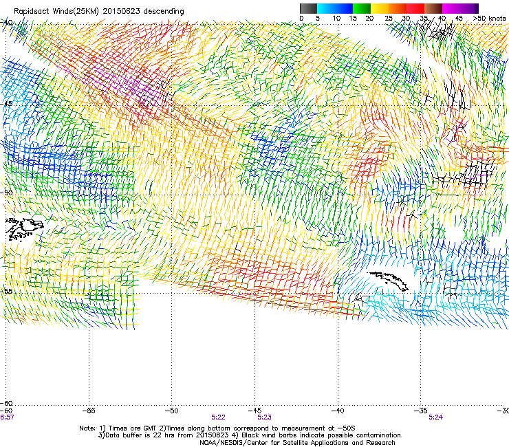Click the '-50' latitude label on left axis

(6, 193)
